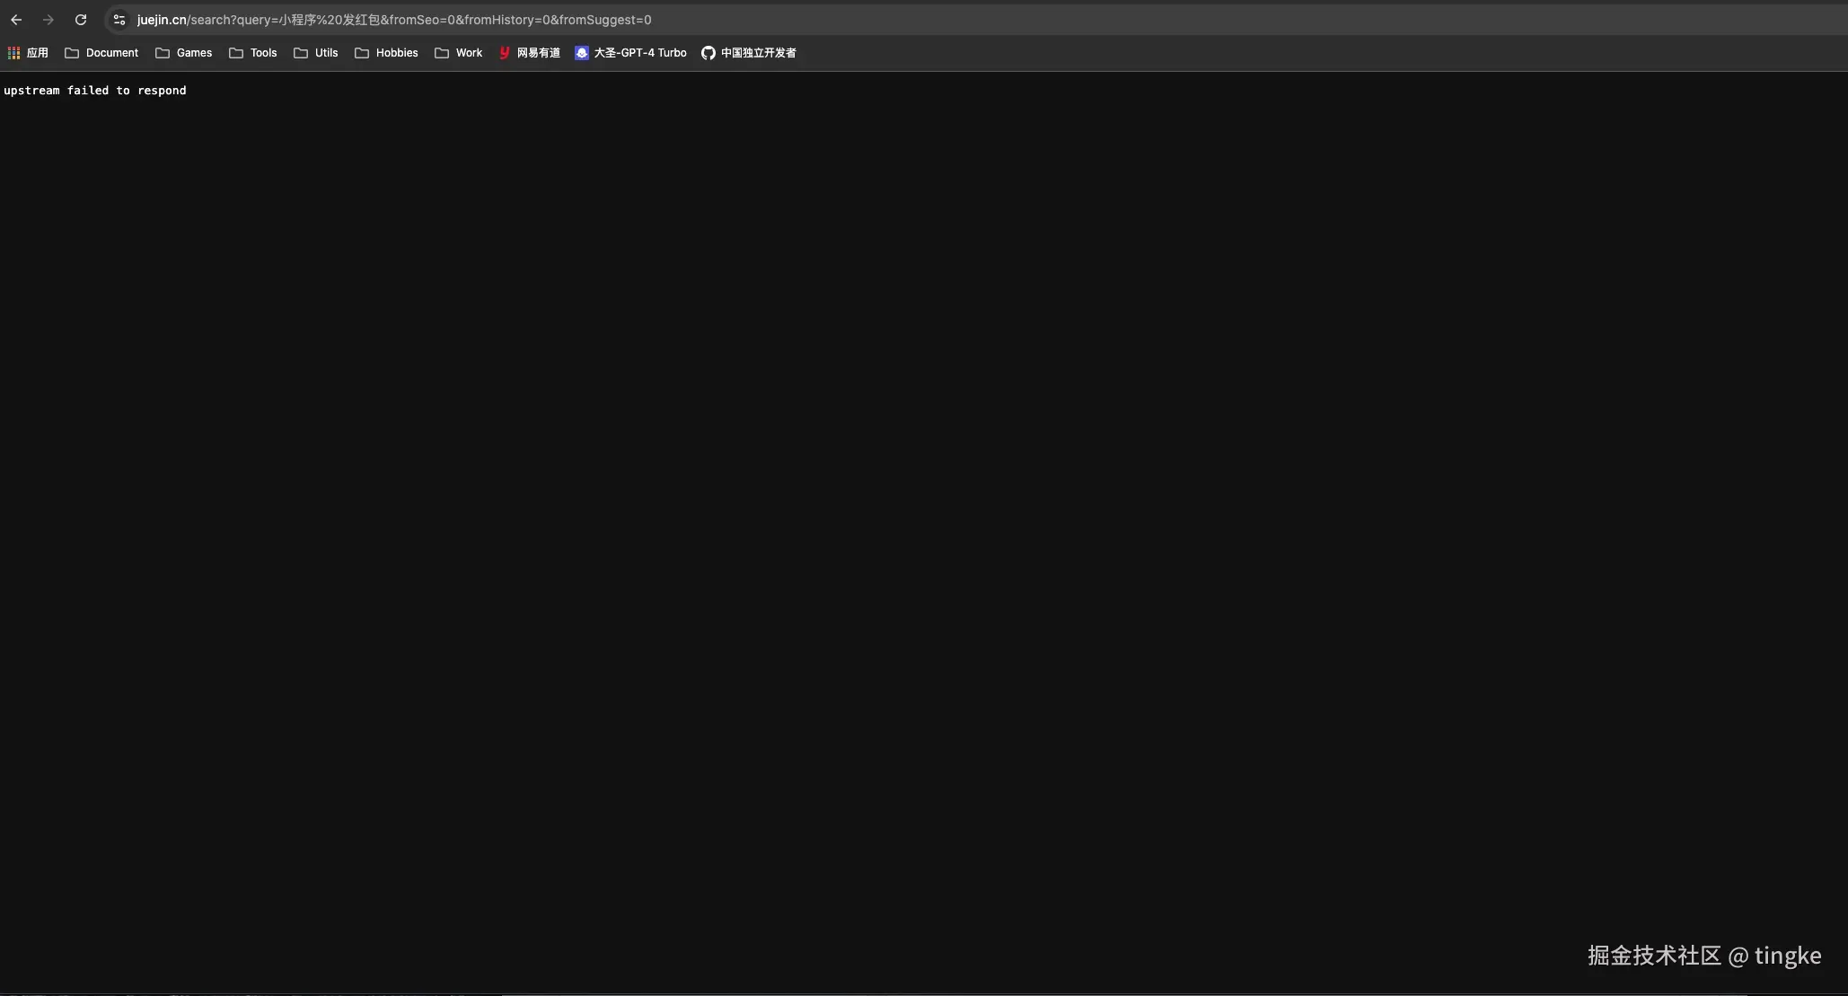This screenshot has height=996, width=1848.
Task: Reload the juejin.cn page
Action: [x=81, y=20]
